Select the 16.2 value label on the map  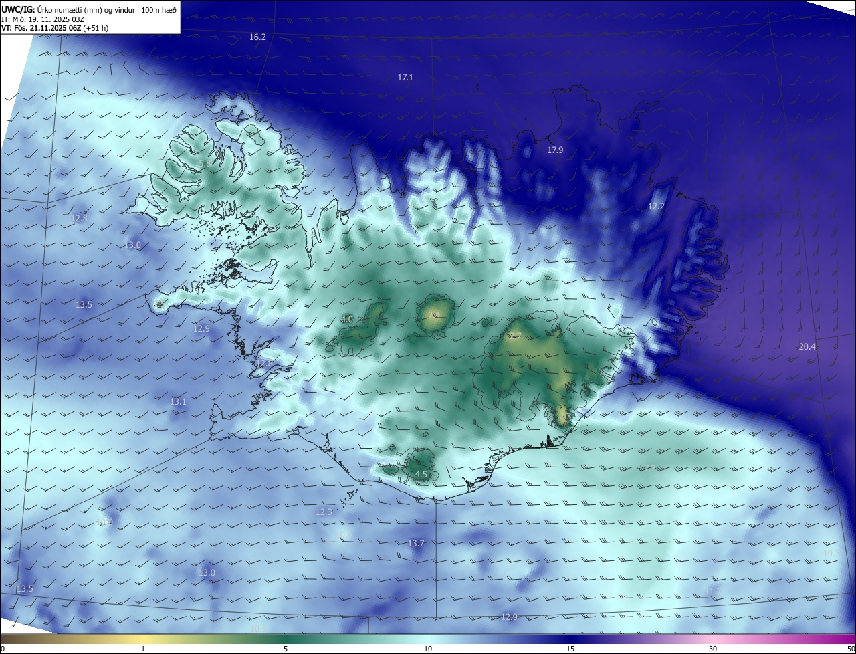(257, 37)
